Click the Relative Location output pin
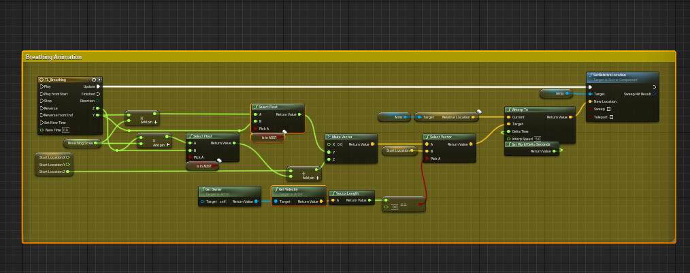The image size is (690, 273). 474,117
